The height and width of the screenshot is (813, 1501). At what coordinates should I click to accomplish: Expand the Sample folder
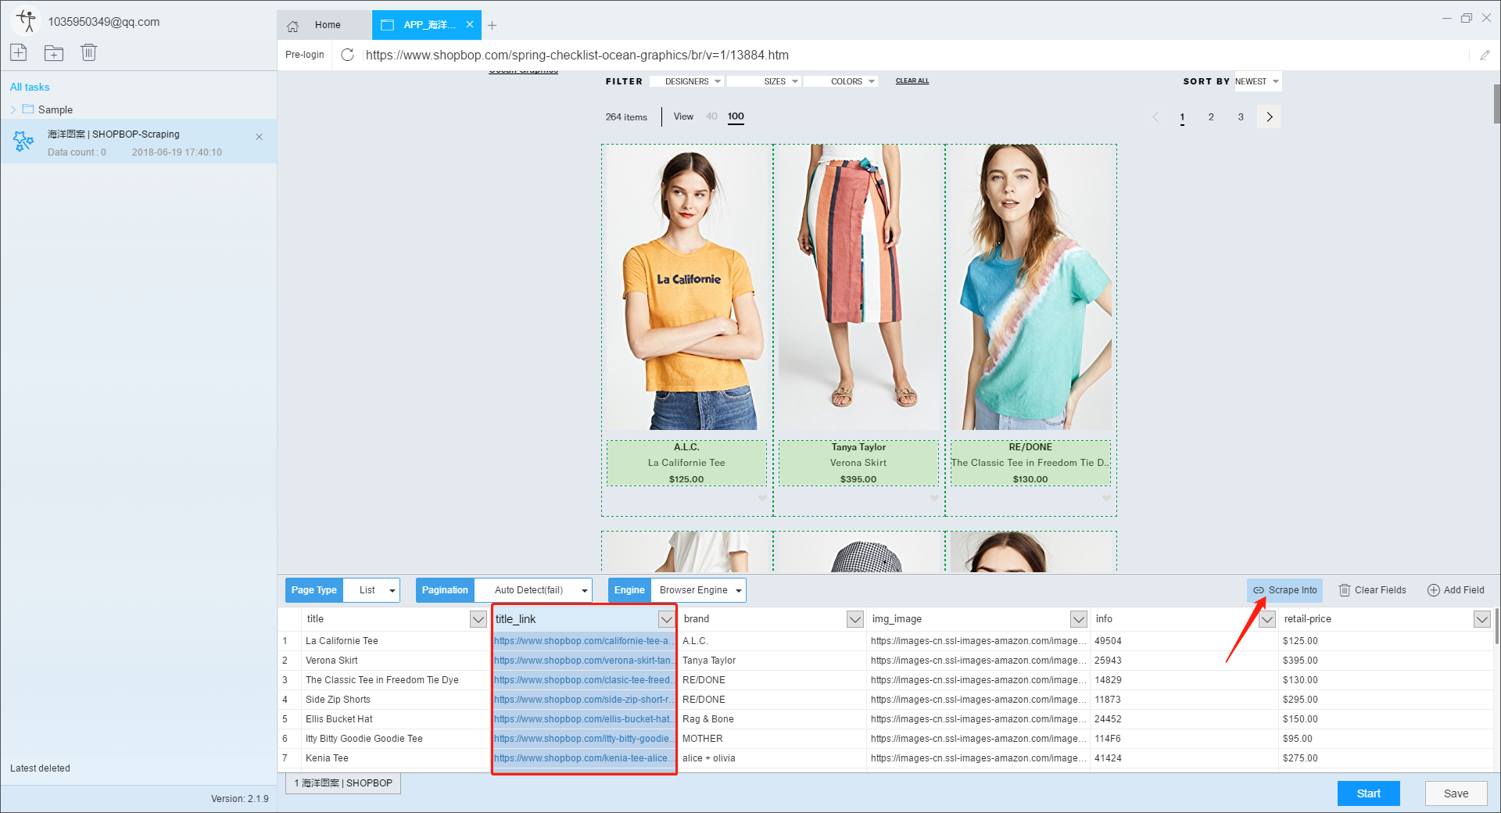[13, 109]
